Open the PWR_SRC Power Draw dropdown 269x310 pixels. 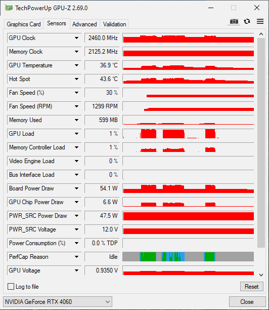76,216
